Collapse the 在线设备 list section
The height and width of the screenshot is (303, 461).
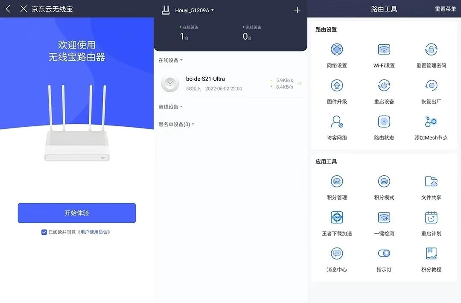170,60
